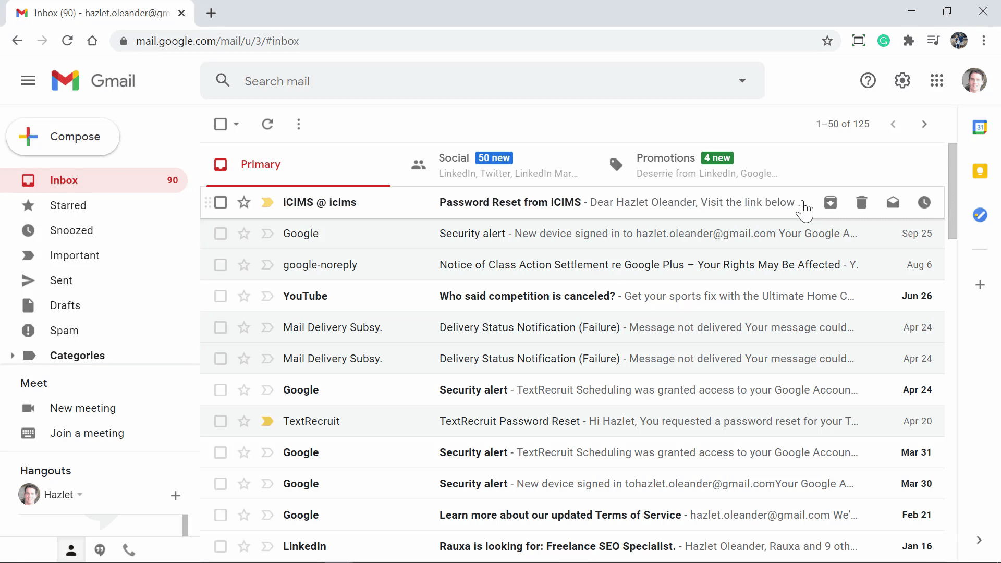Image resolution: width=1001 pixels, height=563 pixels.
Task: Open Google Calendar in side panel
Action: tap(980, 127)
